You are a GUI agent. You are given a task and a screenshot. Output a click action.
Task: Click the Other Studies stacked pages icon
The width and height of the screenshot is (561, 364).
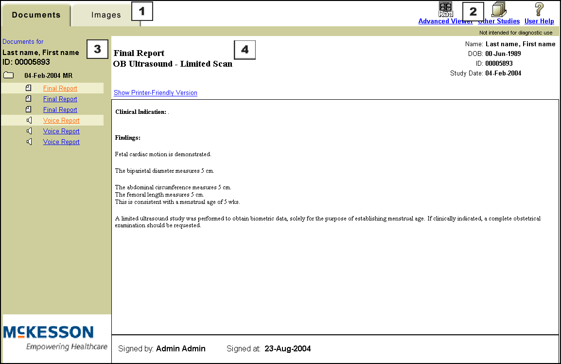499,9
